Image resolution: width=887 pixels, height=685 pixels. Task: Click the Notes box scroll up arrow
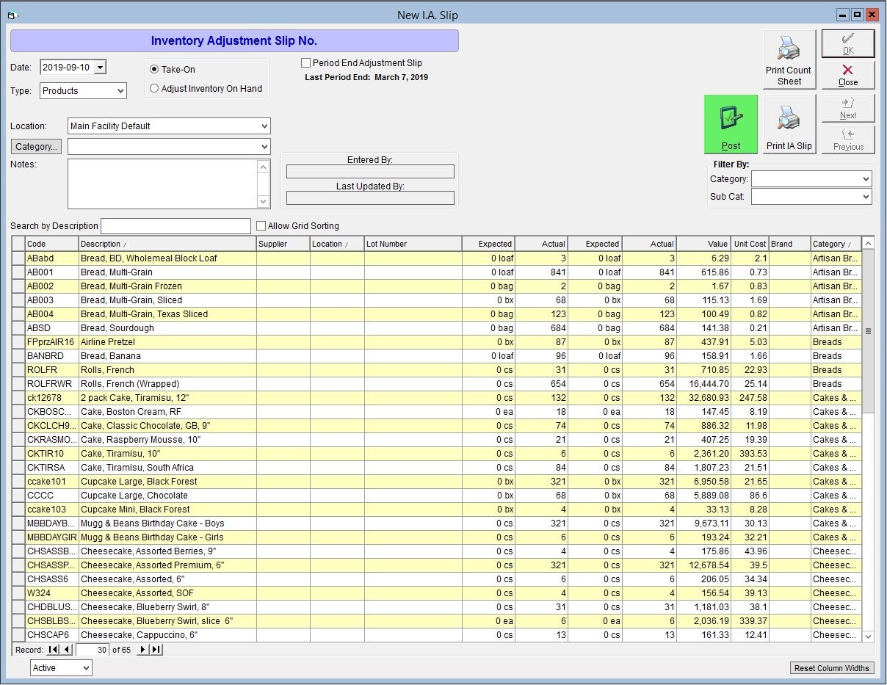[x=264, y=167]
